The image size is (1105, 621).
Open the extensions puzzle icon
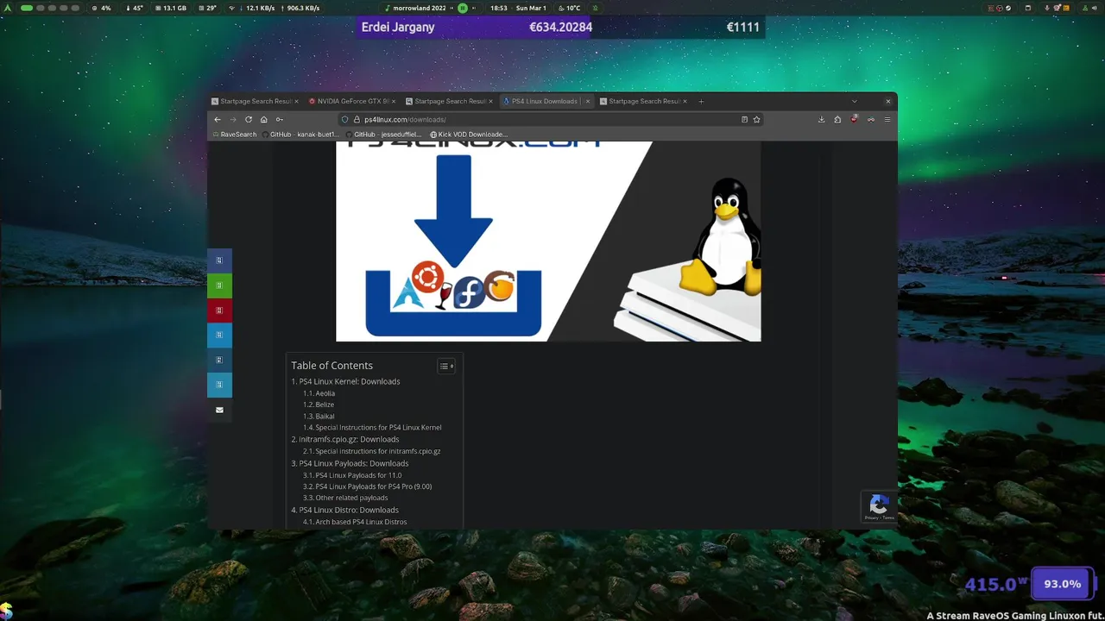pyautogui.click(x=837, y=119)
